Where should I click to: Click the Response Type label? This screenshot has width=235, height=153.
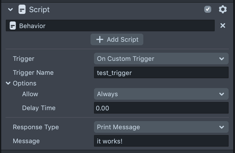[36, 127]
